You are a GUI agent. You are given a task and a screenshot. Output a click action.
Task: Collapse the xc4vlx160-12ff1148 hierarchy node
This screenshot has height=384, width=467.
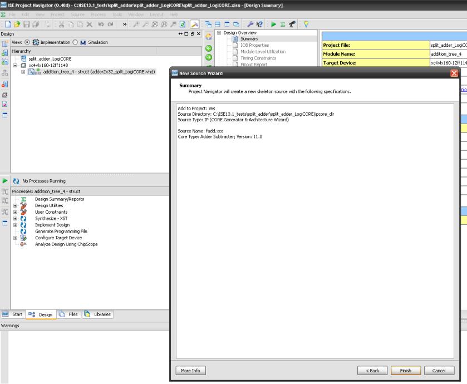[x=15, y=65]
